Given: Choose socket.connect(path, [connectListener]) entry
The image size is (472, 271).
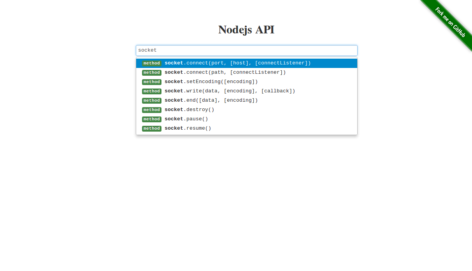Looking at the screenshot, I should pos(246,73).
